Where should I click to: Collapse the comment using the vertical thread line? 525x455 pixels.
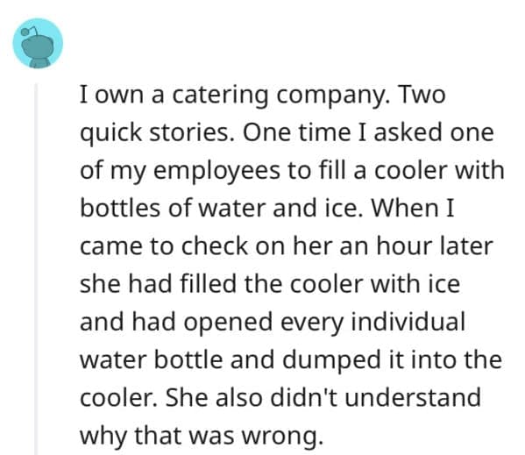click(36, 269)
